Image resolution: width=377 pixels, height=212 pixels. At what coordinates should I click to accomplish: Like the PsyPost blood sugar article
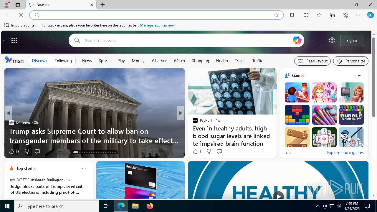pyautogui.click(x=195, y=151)
